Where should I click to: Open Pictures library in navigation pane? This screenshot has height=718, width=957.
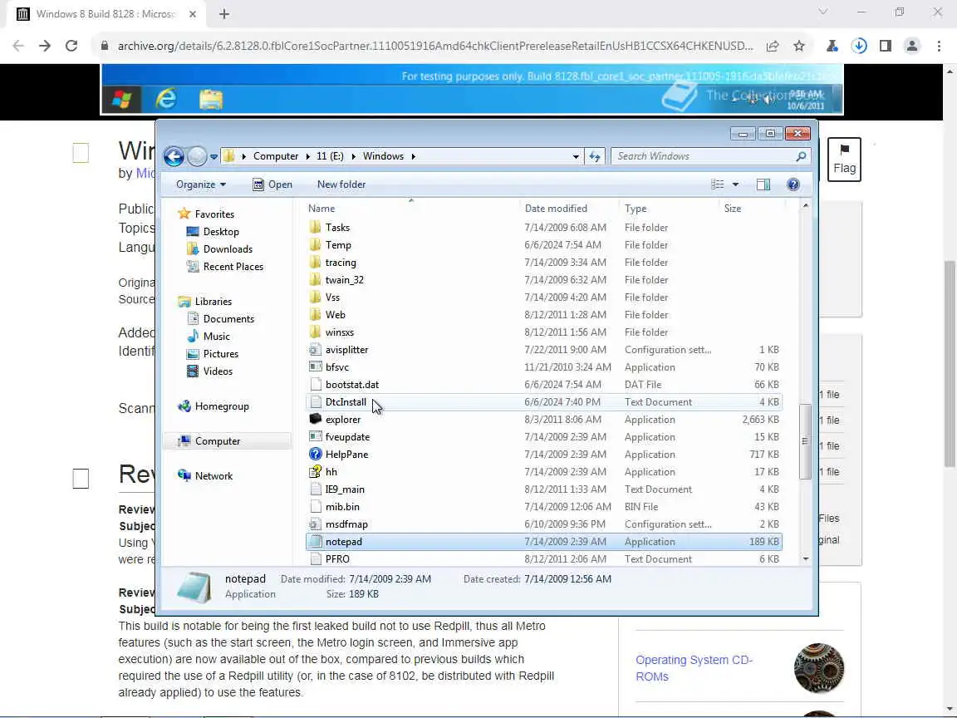213,354
